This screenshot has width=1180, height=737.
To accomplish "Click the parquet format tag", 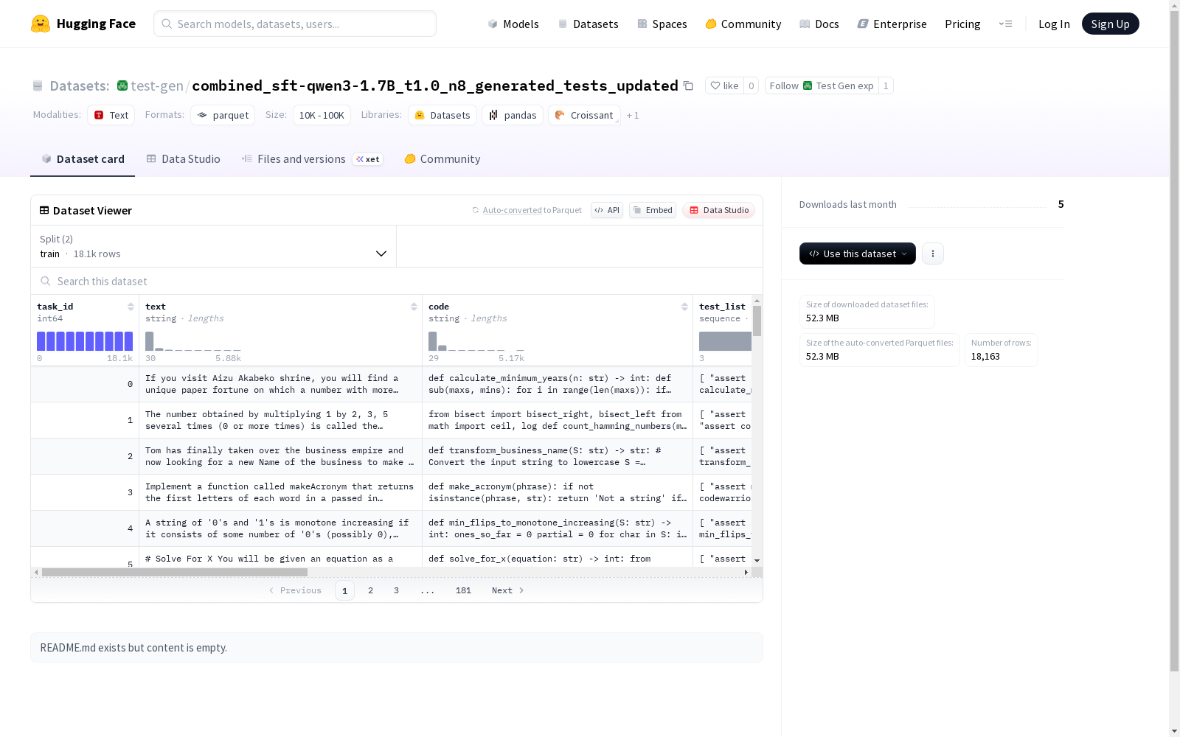I will (223, 115).
